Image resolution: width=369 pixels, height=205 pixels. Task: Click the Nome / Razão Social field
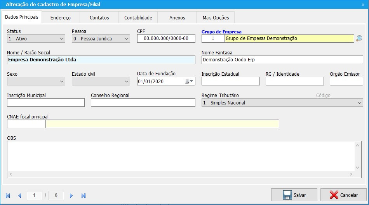coord(101,60)
